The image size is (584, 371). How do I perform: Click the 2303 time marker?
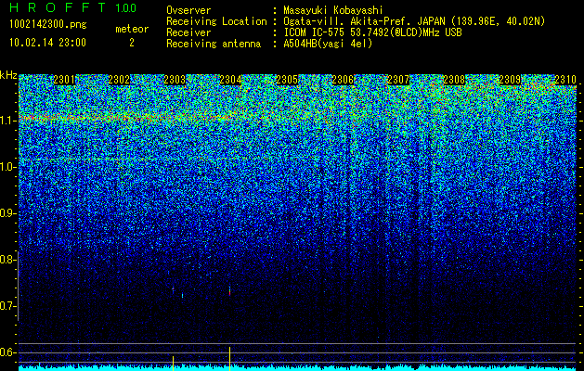[x=175, y=80]
